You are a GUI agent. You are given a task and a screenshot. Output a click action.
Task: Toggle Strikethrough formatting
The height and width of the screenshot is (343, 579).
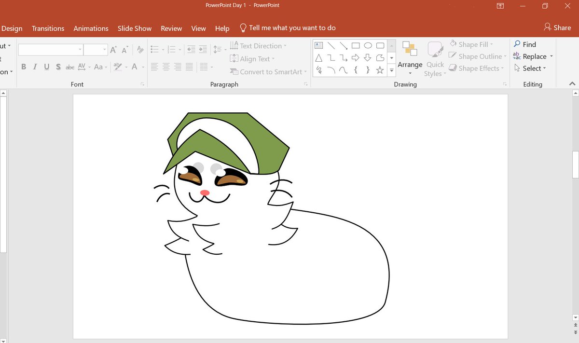point(70,67)
